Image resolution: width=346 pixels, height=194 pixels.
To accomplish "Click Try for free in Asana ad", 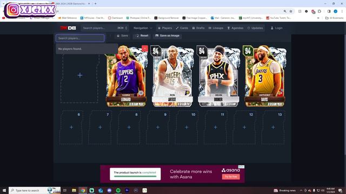I will tap(231, 177).
